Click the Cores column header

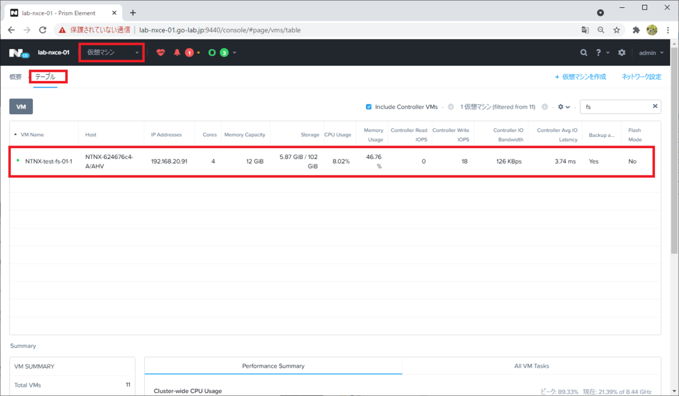tap(209, 135)
